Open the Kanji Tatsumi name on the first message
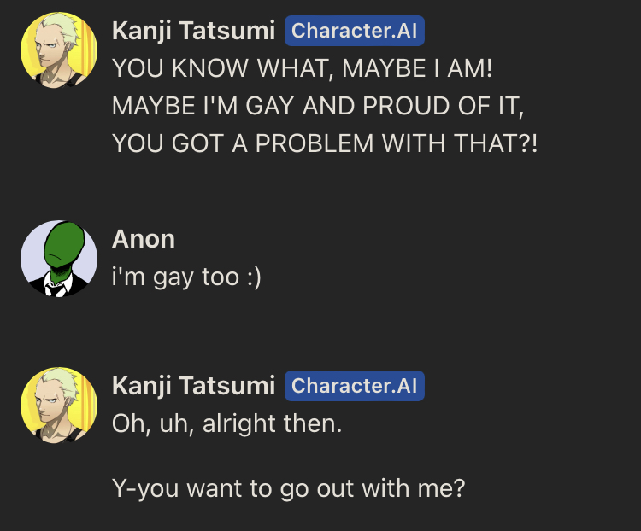This screenshot has width=641, height=531. [x=193, y=32]
